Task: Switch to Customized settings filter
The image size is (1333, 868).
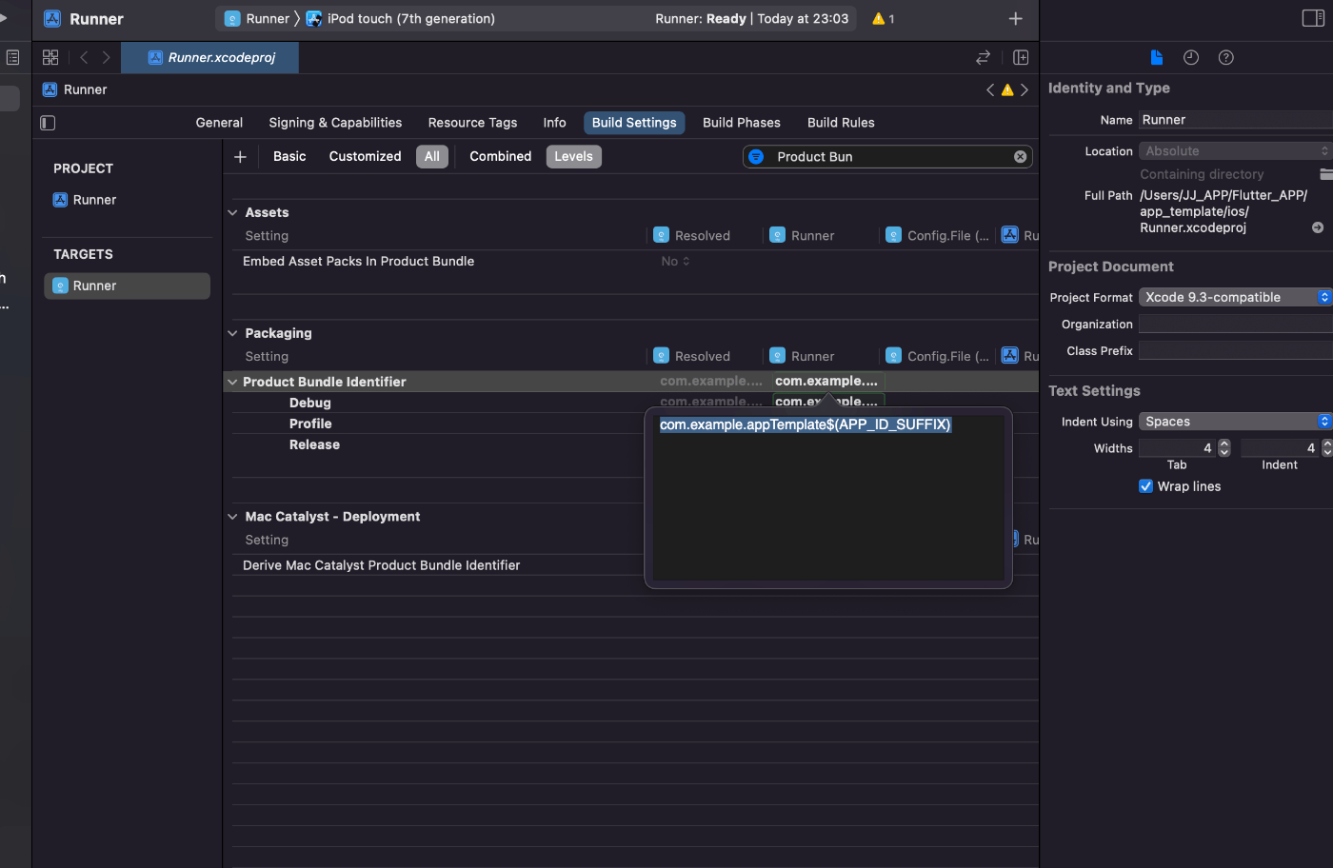Action: [x=365, y=156]
